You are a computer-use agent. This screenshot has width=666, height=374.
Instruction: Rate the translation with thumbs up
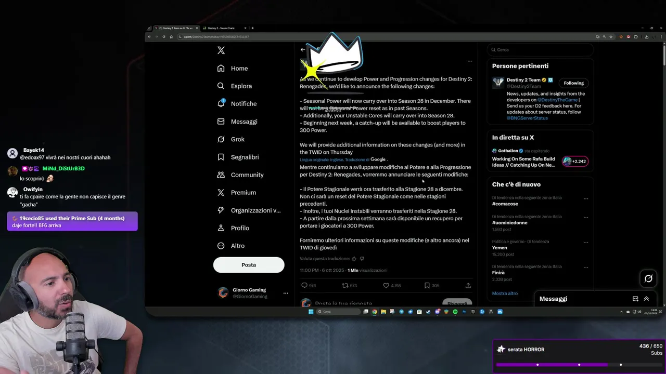coord(354,259)
